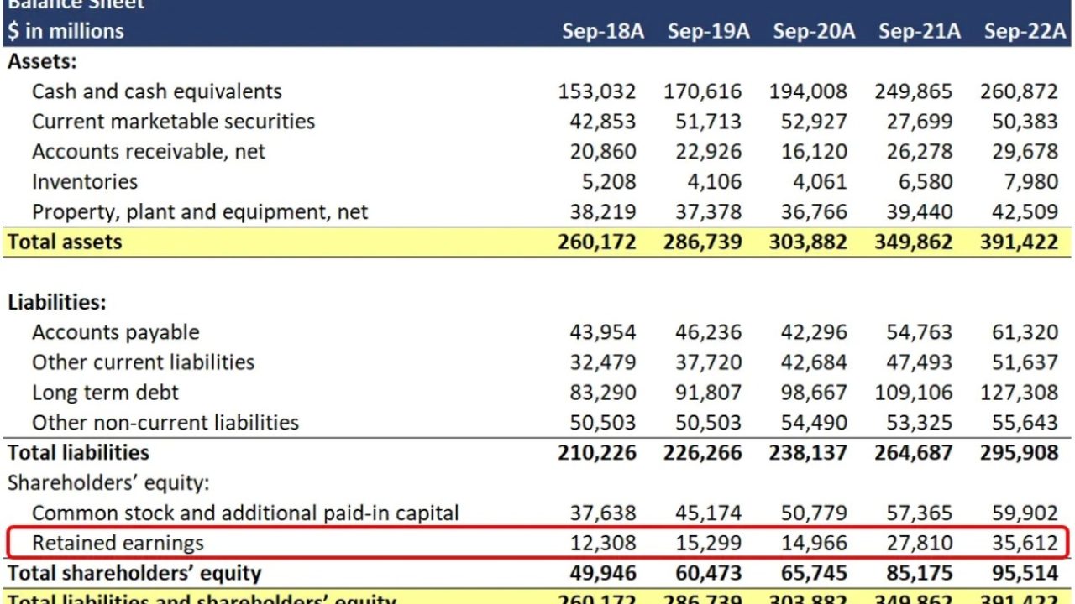Select Current marketable securities label
The height and width of the screenshot is (604, 1075).
pyautogui.click(x=173, y=122)
